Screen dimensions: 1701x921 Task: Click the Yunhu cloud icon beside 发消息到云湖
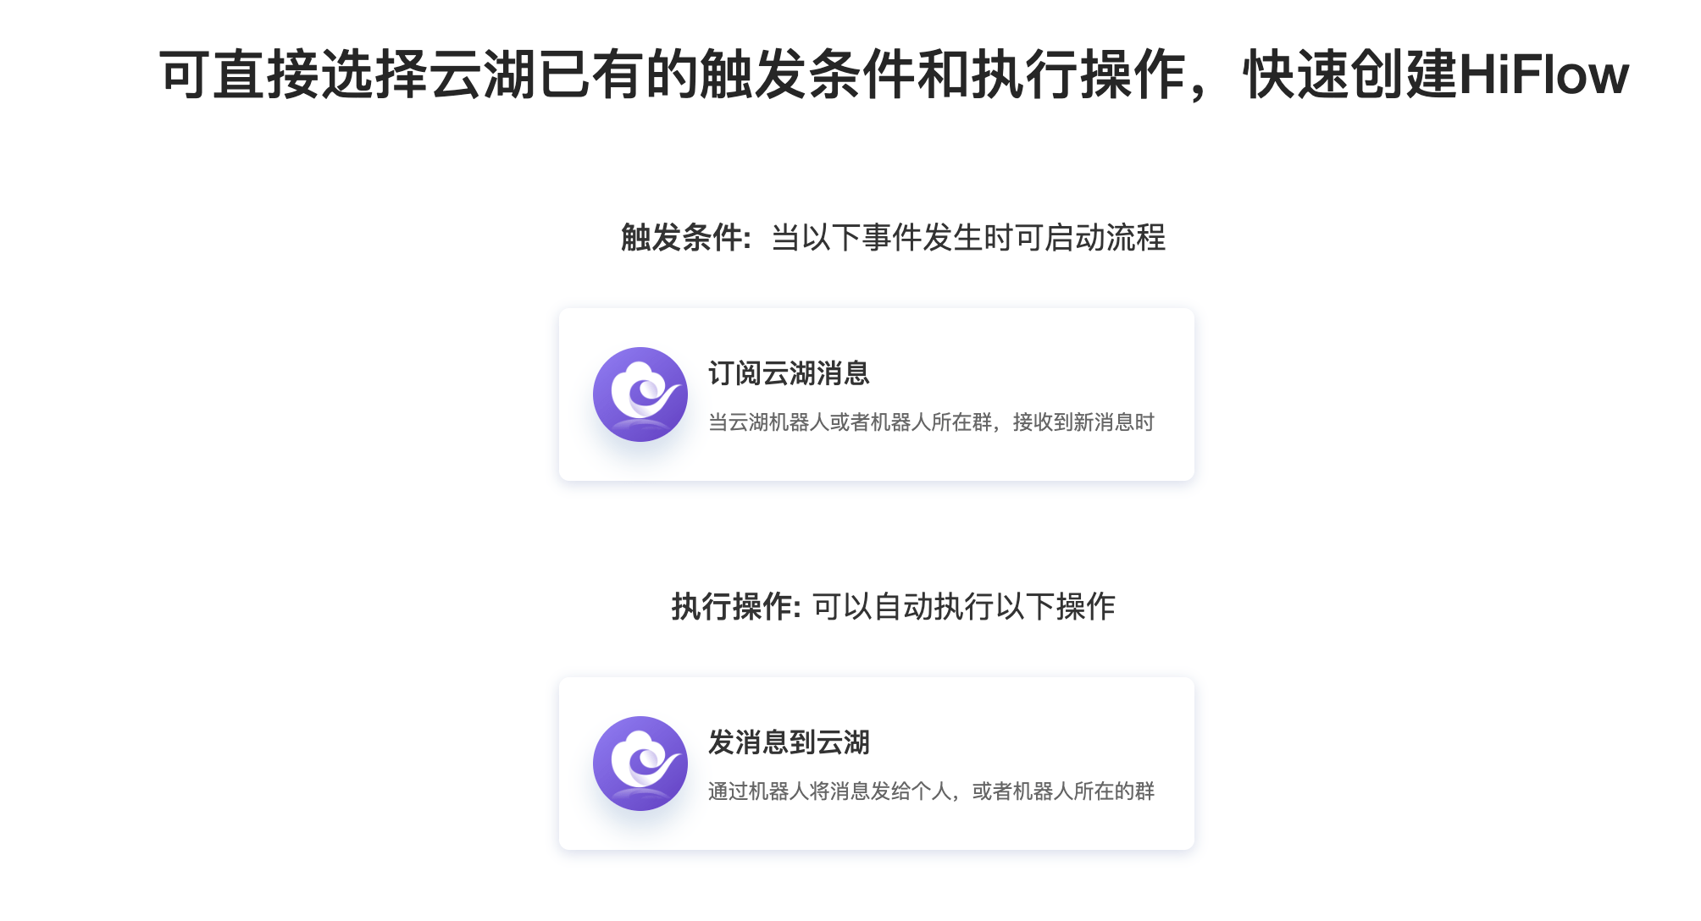coord(640,764)
